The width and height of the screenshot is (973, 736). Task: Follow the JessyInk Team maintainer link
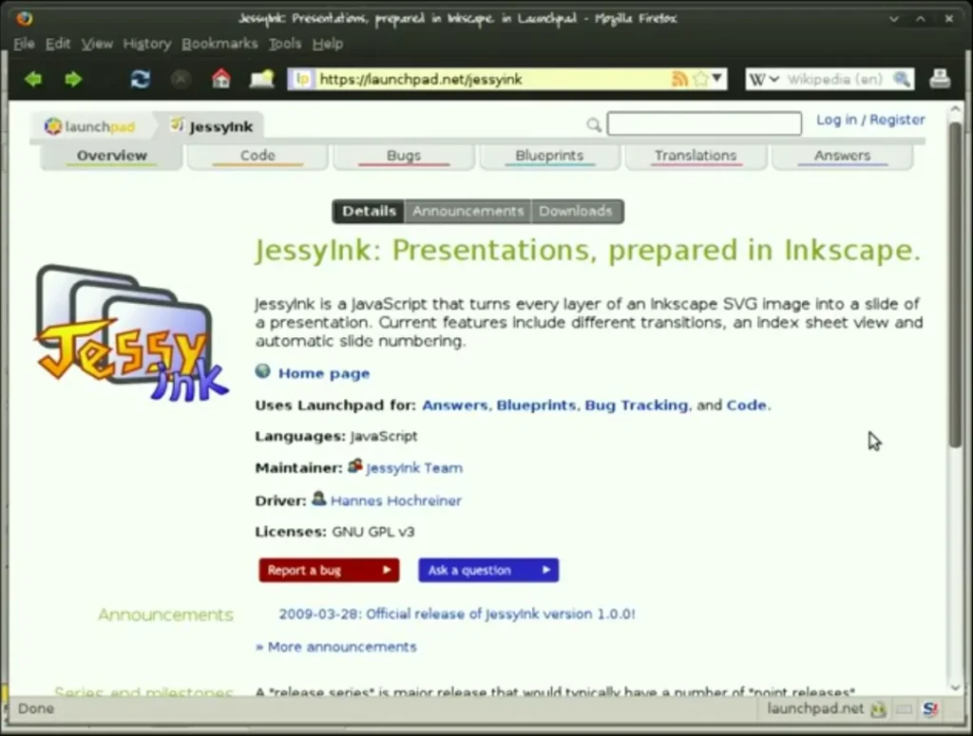tap(414, 468)
